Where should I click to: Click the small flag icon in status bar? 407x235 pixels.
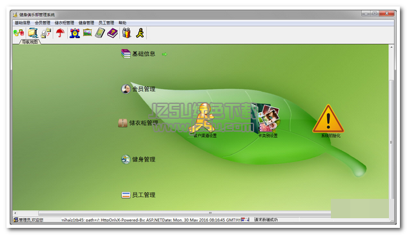[245, 220]
